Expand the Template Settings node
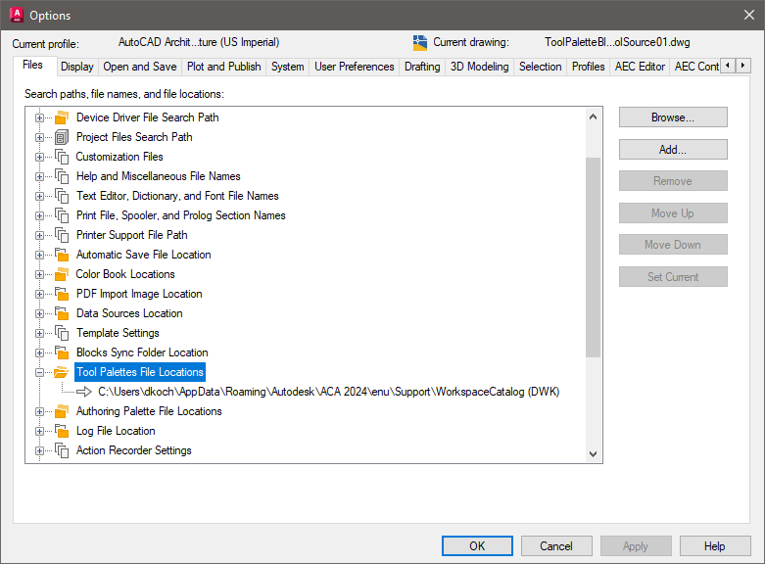 pos(39,333)
